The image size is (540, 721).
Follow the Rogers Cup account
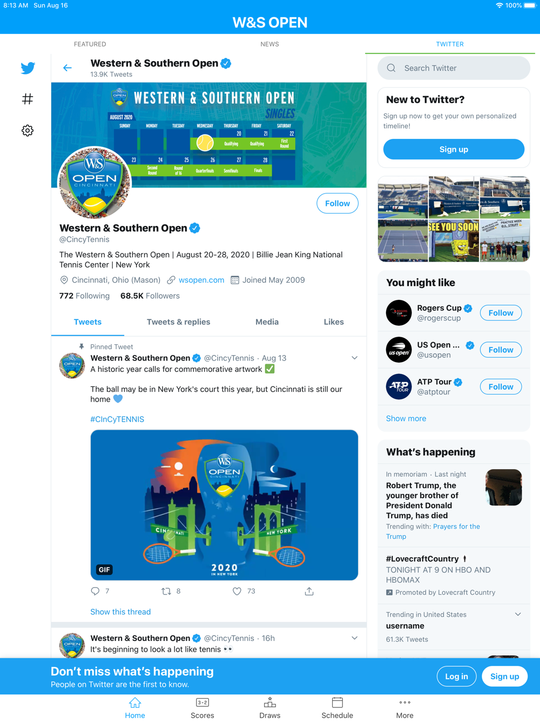tap(501, 313)
